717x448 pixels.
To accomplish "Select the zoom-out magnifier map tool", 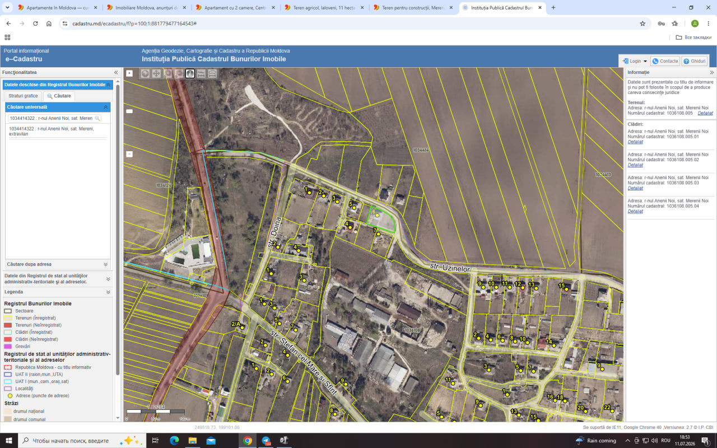I will 179,73.
